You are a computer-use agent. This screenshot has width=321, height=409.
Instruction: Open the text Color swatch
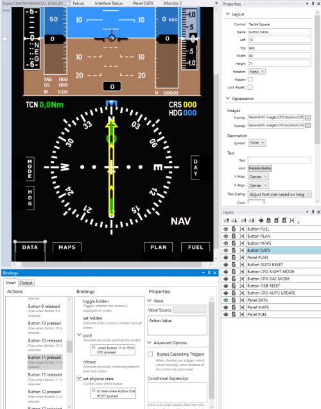coord(256,202)
